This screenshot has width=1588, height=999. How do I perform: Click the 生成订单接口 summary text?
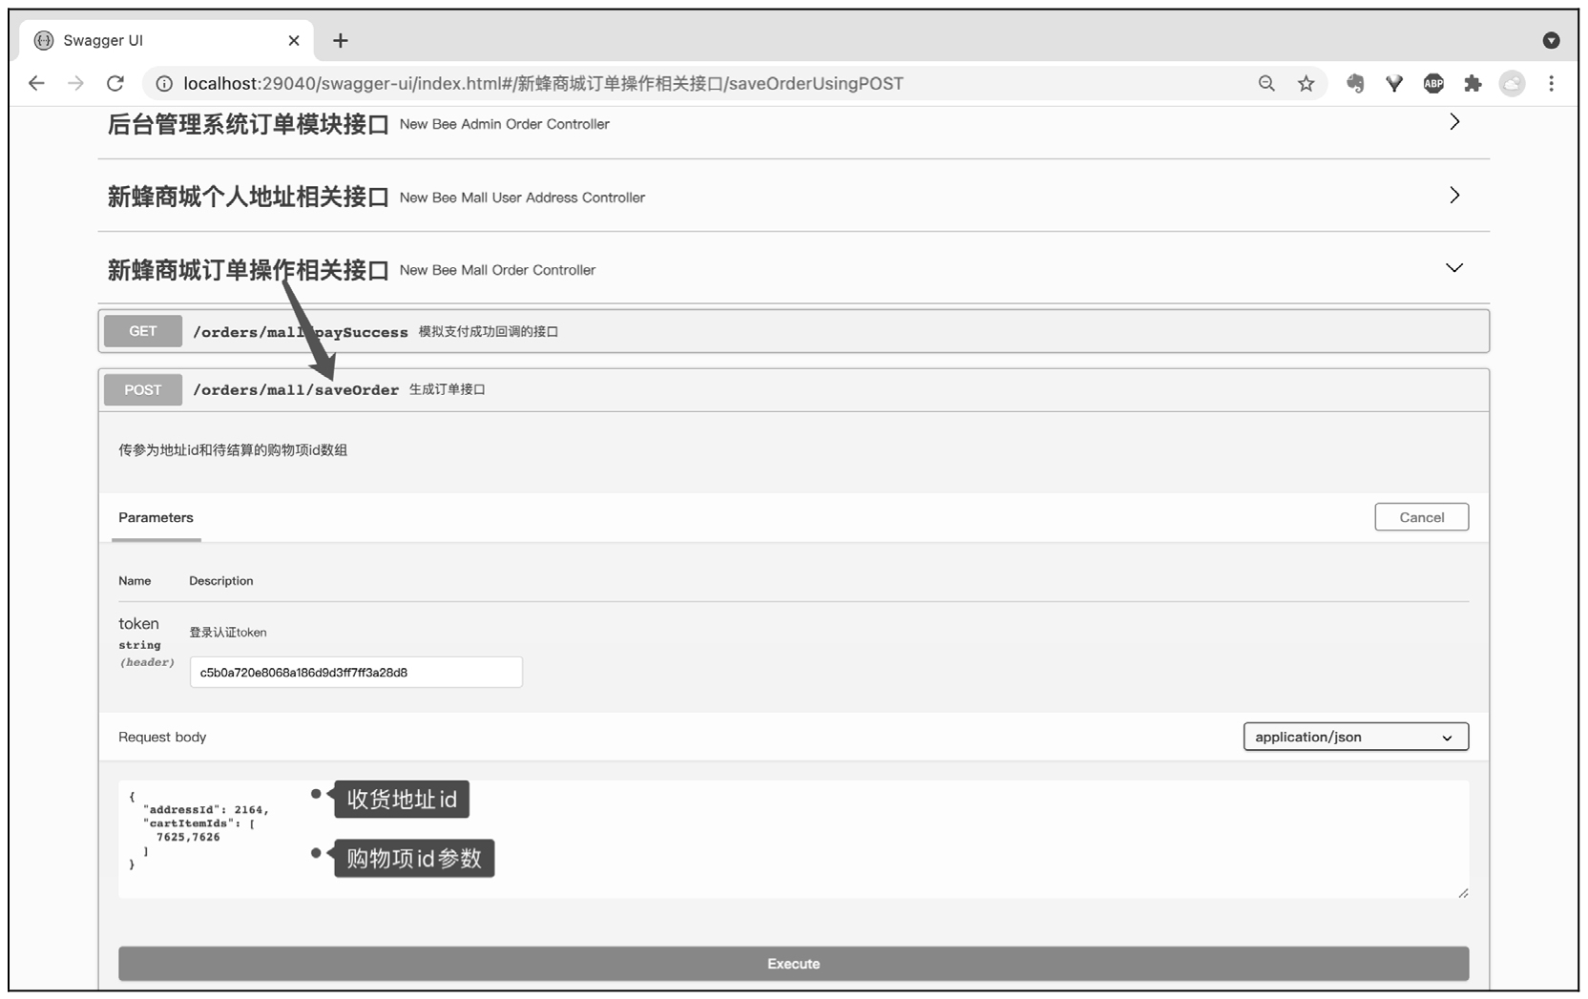tap(448, 389)
